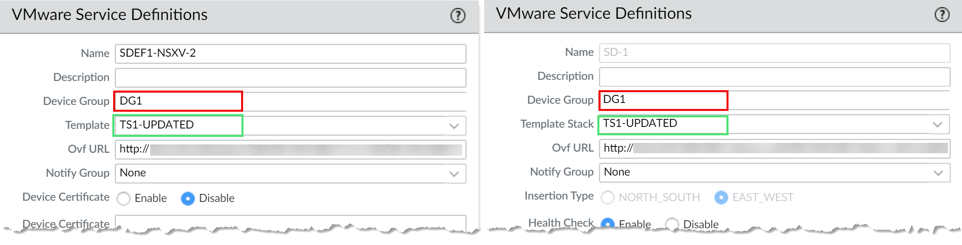Select Disable for Health Check
The image size is (962, 245).
point(672,224)
